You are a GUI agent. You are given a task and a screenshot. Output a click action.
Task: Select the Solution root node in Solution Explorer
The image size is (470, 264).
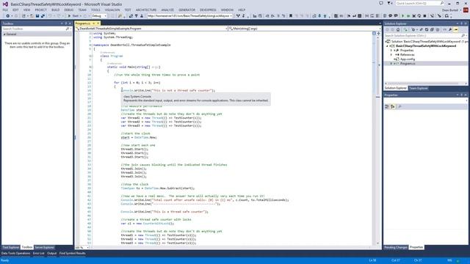pyautogui.click(x=425, y=42)
